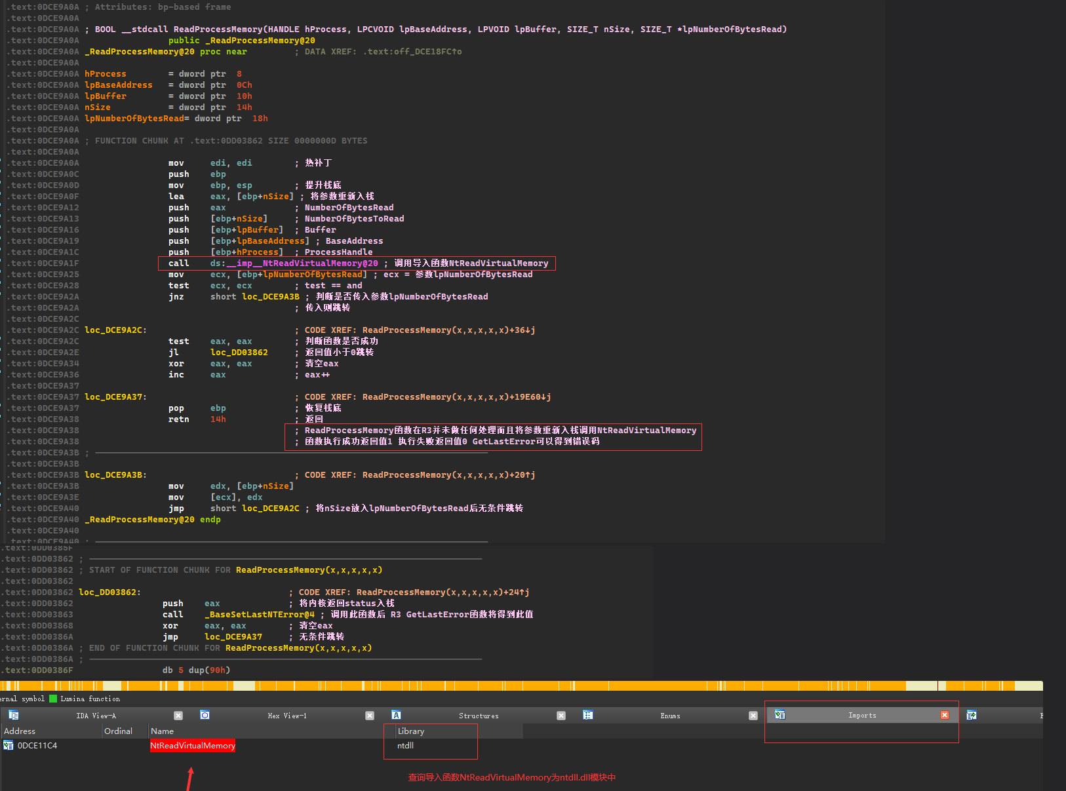The height and width of the screenshot is (791, 1066).
Task: Click the _ReadProcessMemory@20 endp line
Action: 152,520
